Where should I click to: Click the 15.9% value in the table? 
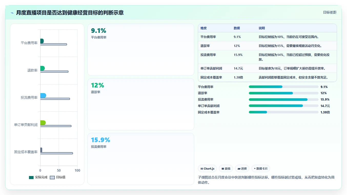[x=238, y=55]
